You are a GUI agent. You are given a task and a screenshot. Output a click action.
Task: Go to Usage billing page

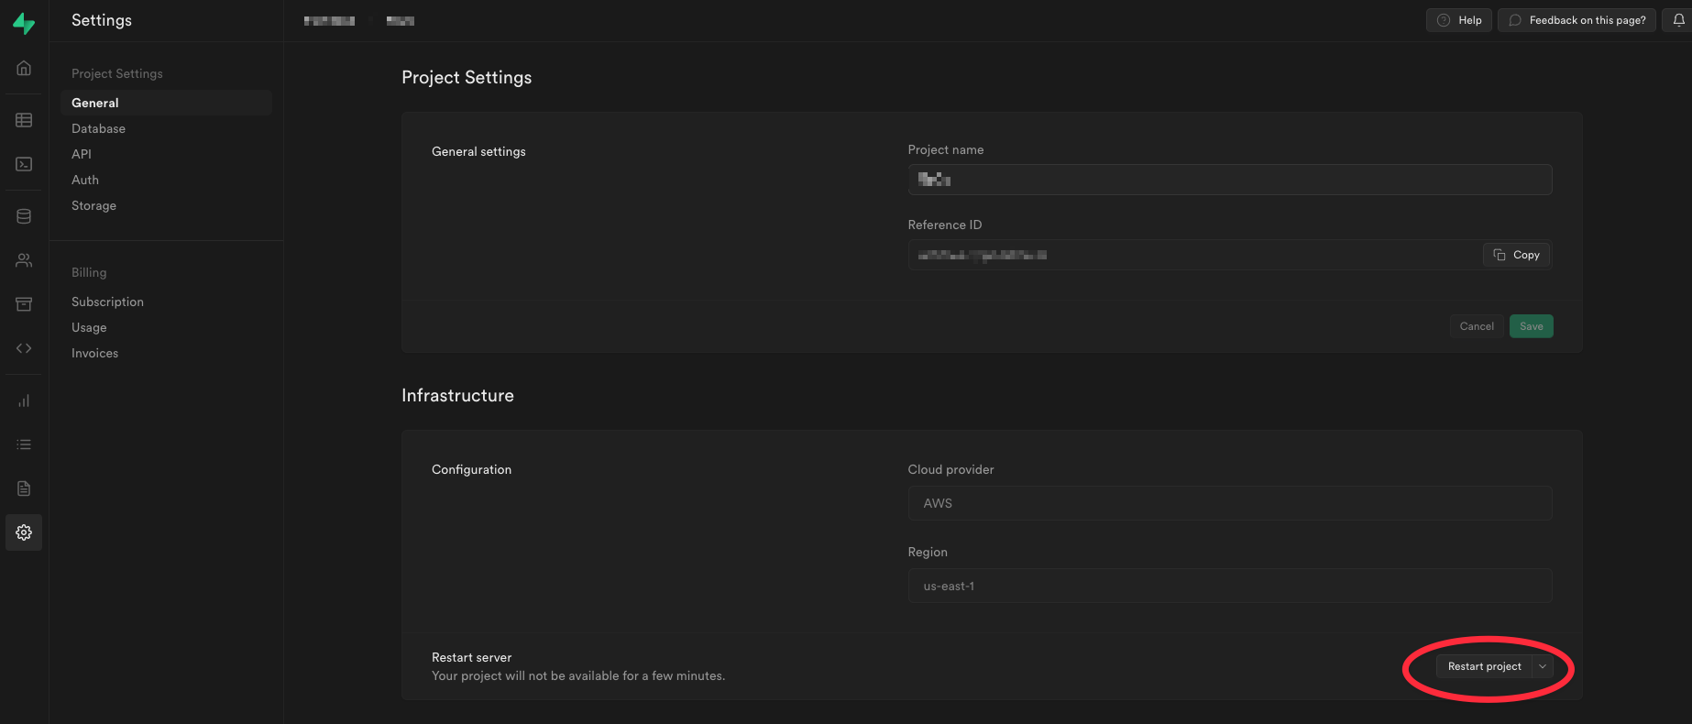(89, 327)
